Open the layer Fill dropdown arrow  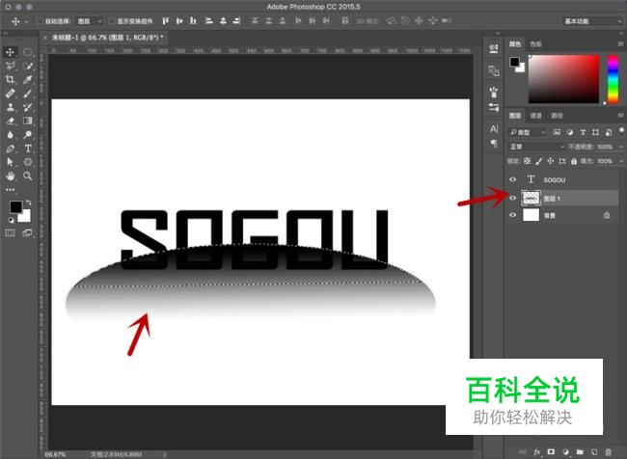point(621,161)
